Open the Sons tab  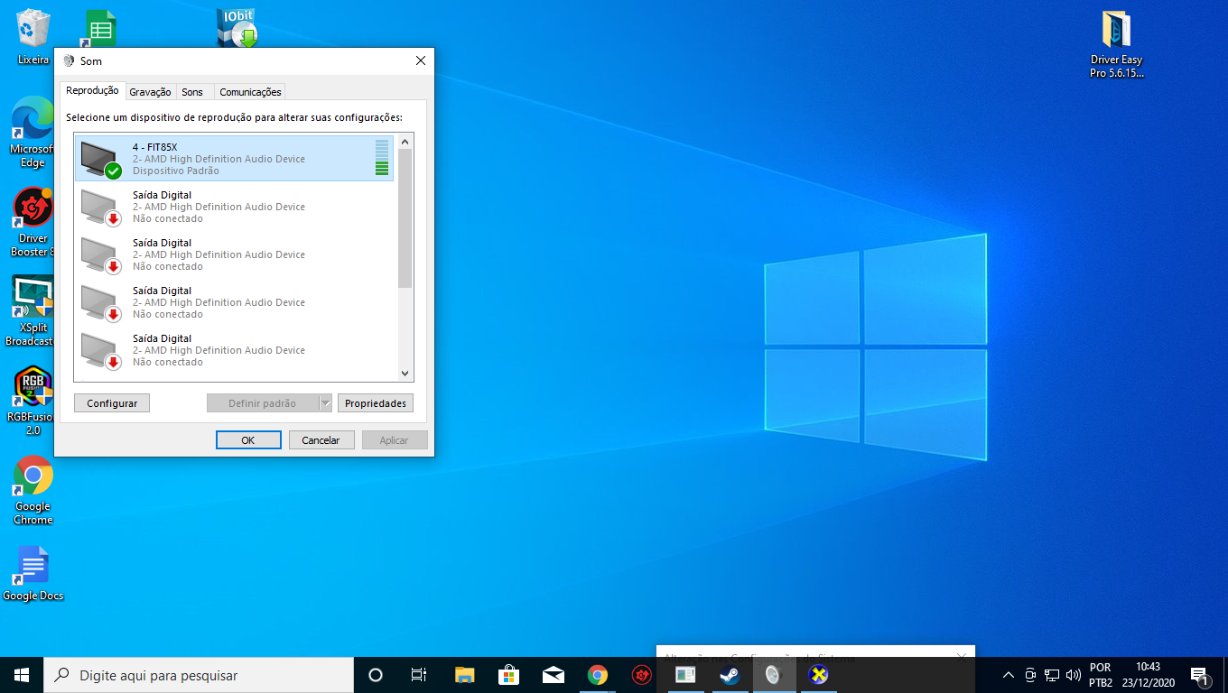[192, 92]
